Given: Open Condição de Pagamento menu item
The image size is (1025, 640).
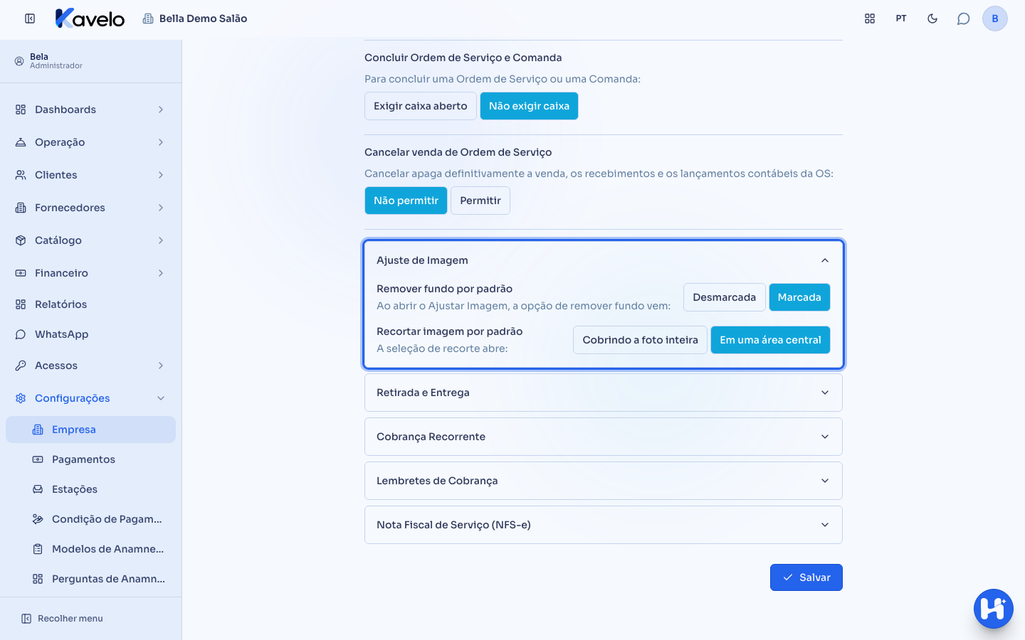Looking at the screenshot, I should pyautogui.click(x=90, y=519).
